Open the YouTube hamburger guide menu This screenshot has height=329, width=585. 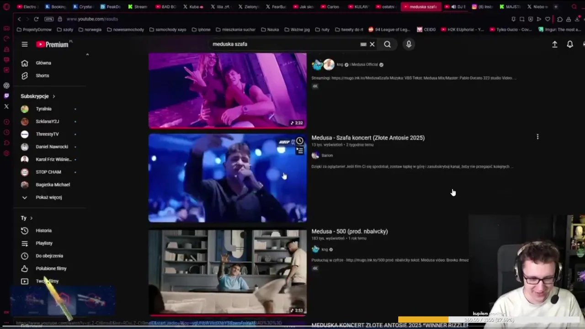tap(25, 44)
